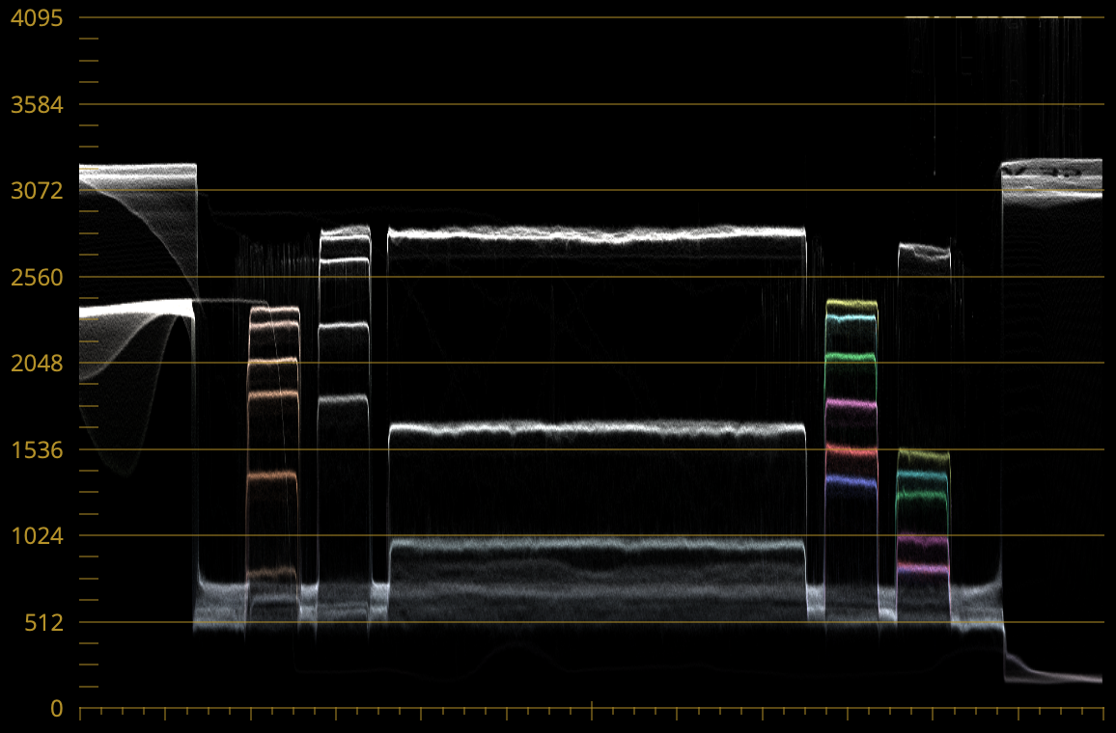
Task: Pick the yellow trace topping the taller color column
Action: (851, 304)
